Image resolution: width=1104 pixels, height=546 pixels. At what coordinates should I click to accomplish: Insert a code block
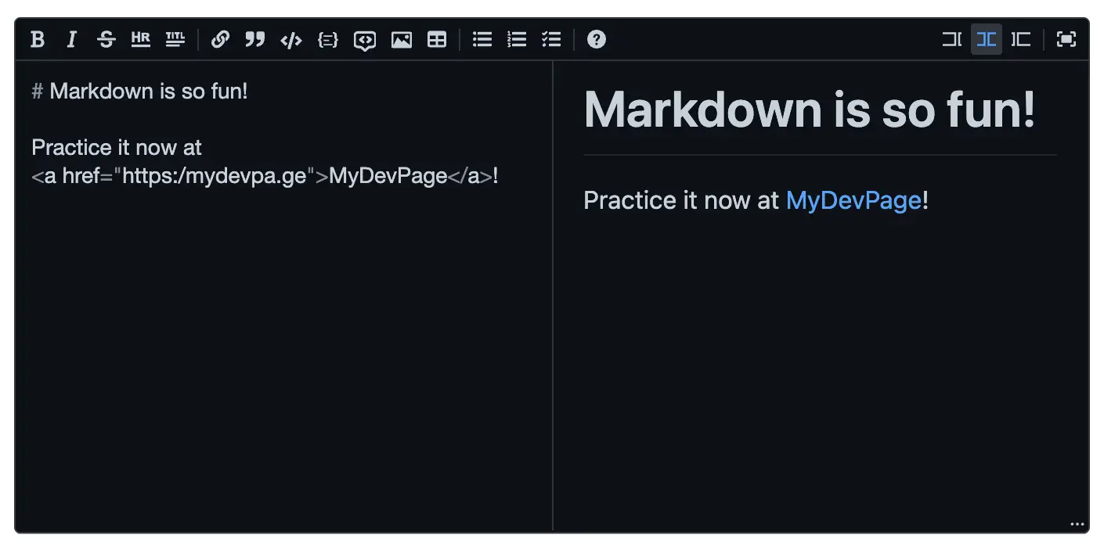point(328,39)
